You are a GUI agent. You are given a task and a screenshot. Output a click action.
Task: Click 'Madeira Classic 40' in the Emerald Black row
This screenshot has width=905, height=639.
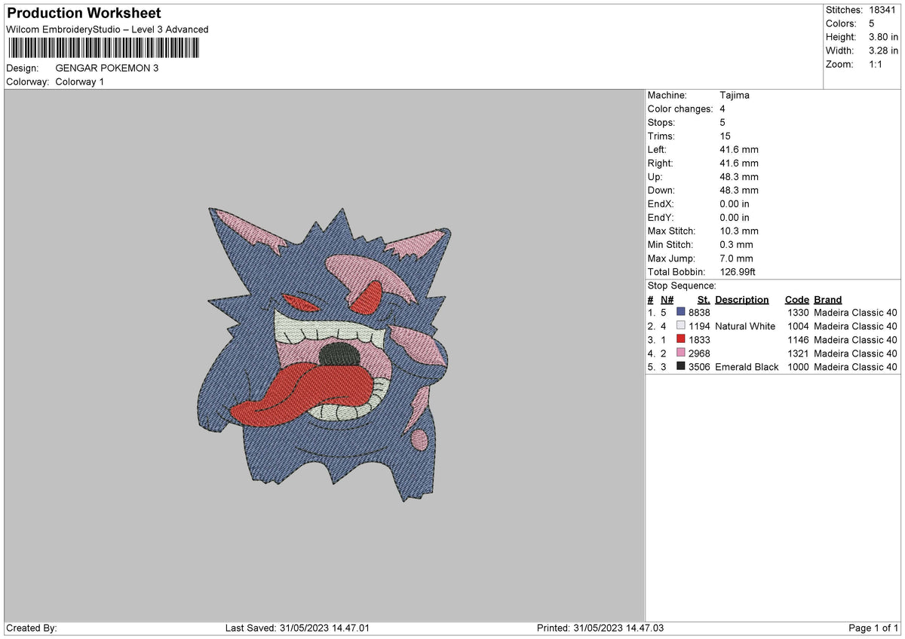pyautogui.click(x=856, y=366)
